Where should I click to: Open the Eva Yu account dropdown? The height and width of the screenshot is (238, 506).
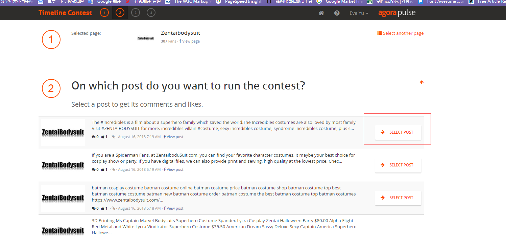(359, 13)
